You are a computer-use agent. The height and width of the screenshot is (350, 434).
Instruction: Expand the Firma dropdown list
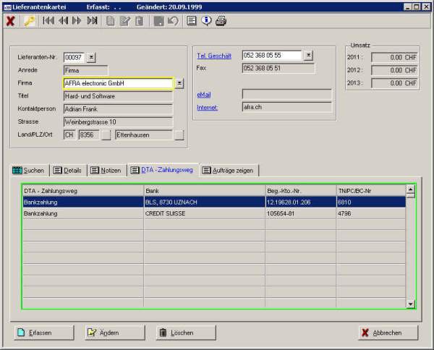point(179,84)
